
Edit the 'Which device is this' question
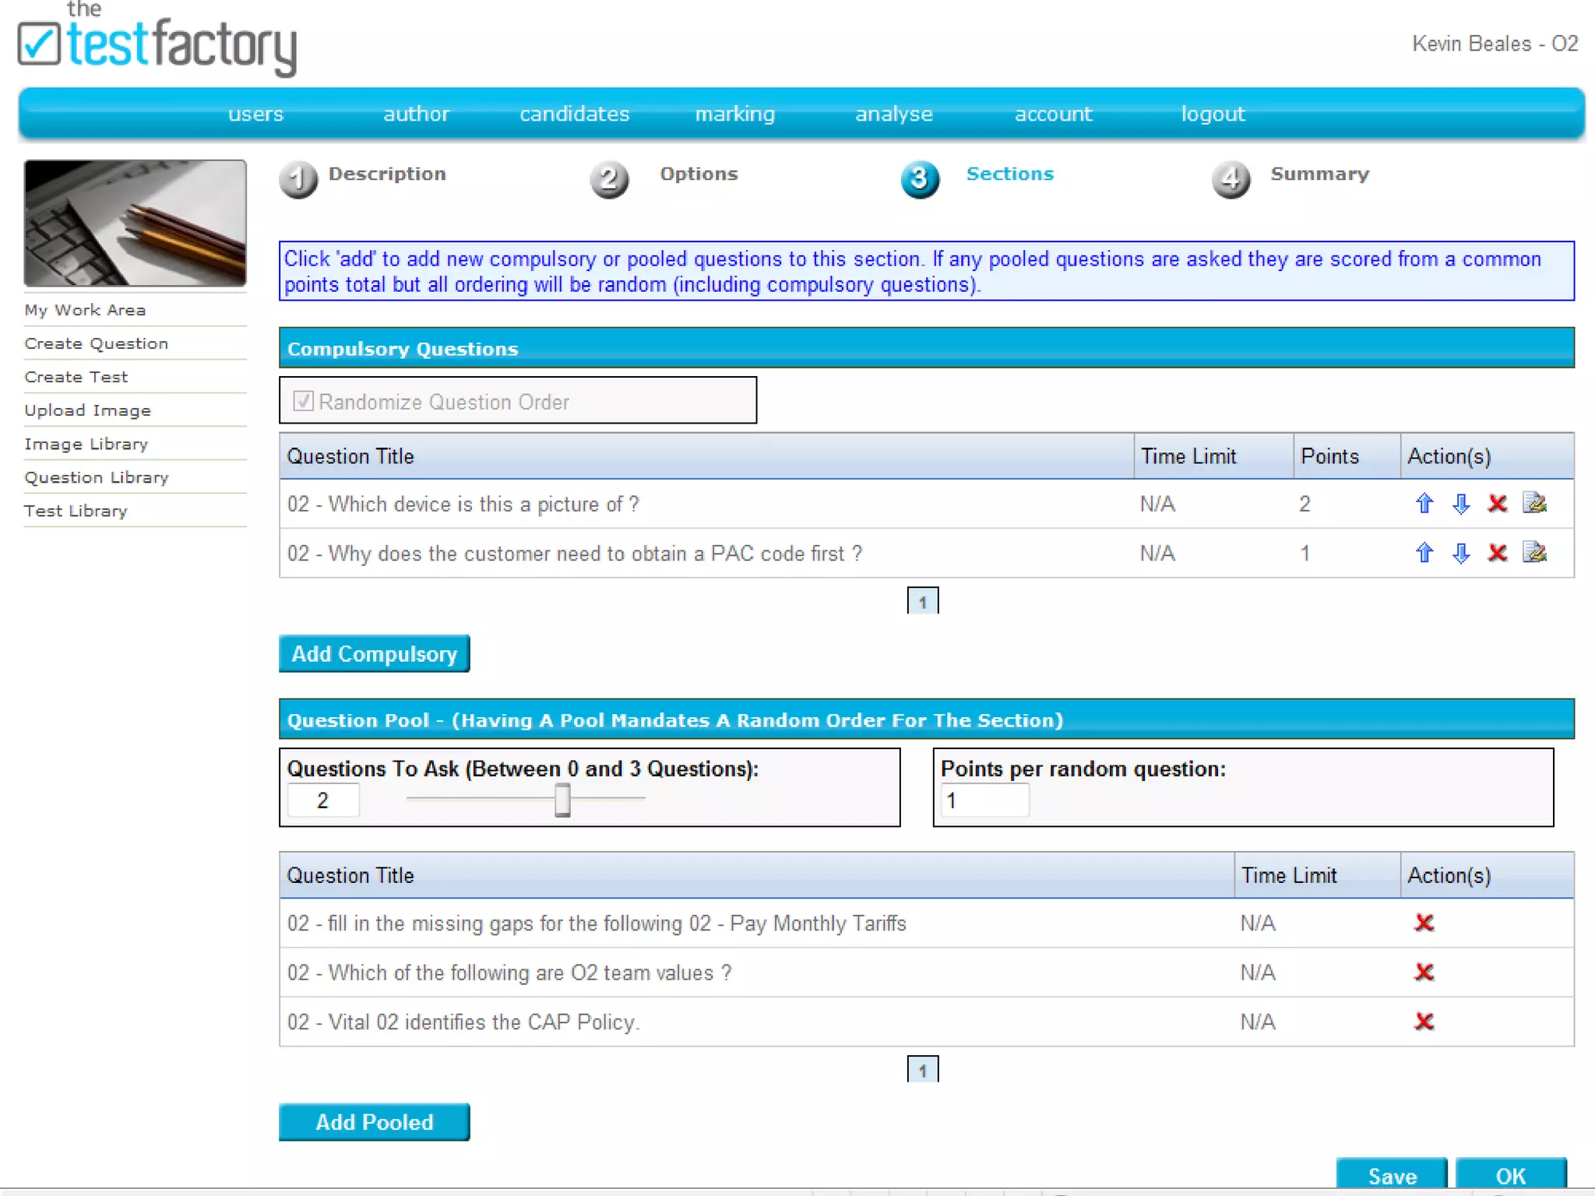pyautogui.click(x=1534, y=504)
